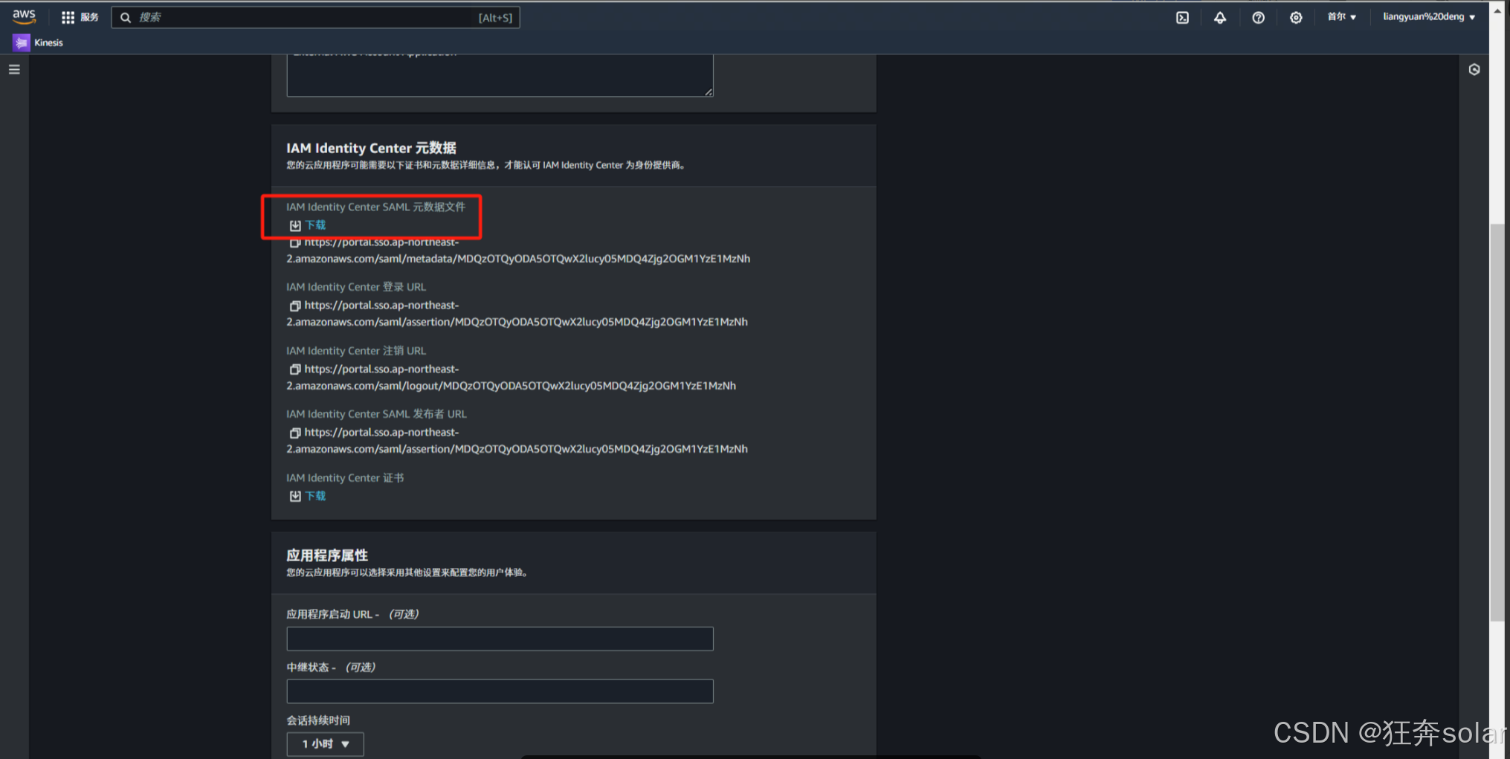Select the IAM Identity Center 元数据 heading
This screenshot has height=759, width=1510.
[371, 148]
